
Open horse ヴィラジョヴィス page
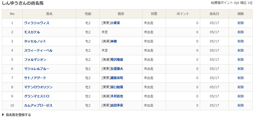(37, 23)
